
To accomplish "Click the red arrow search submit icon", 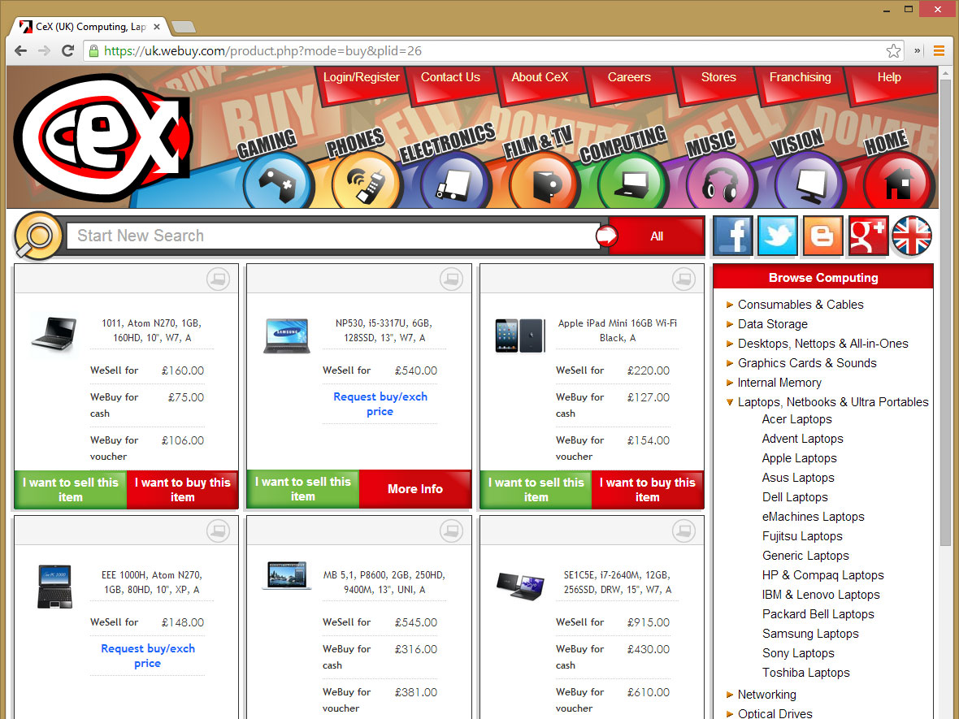I will [x=607, y=236].
